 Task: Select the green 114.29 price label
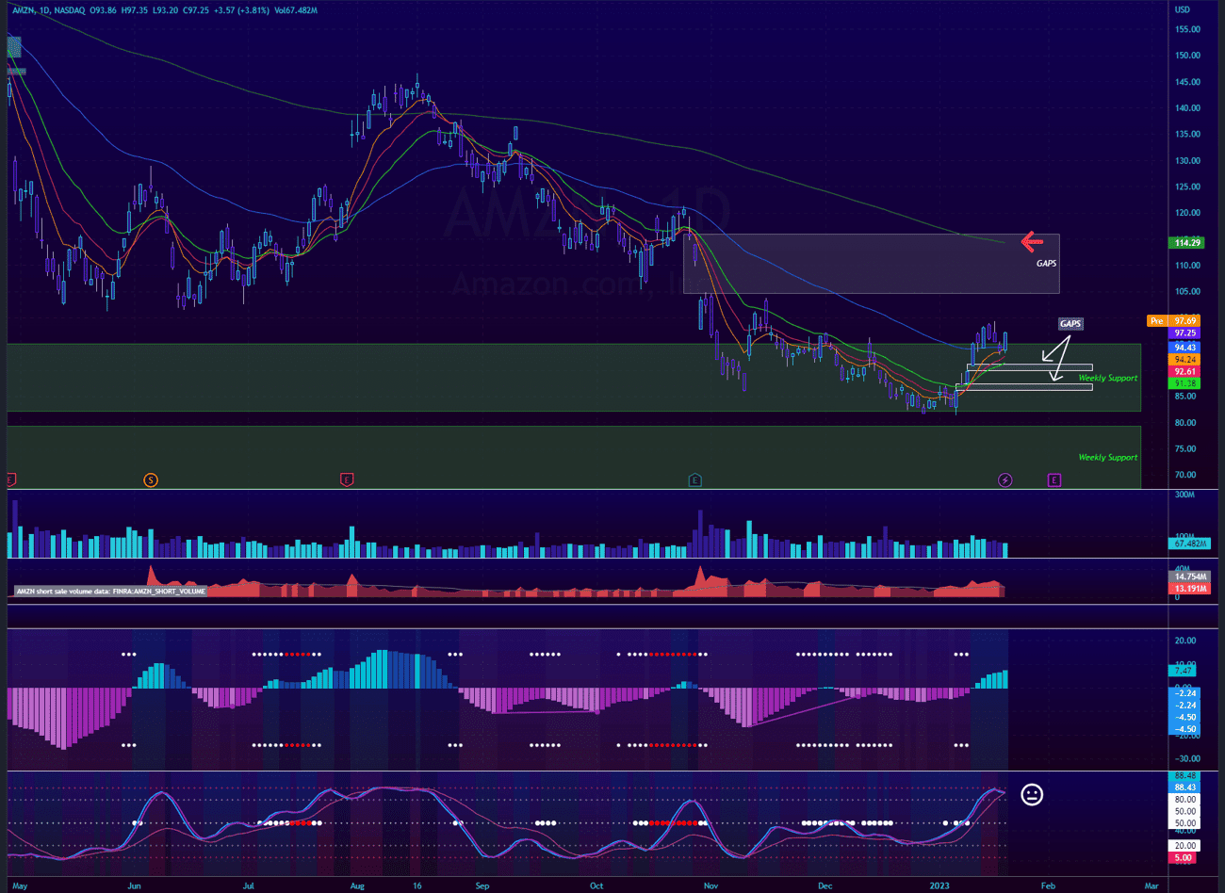coord(1186,243)
